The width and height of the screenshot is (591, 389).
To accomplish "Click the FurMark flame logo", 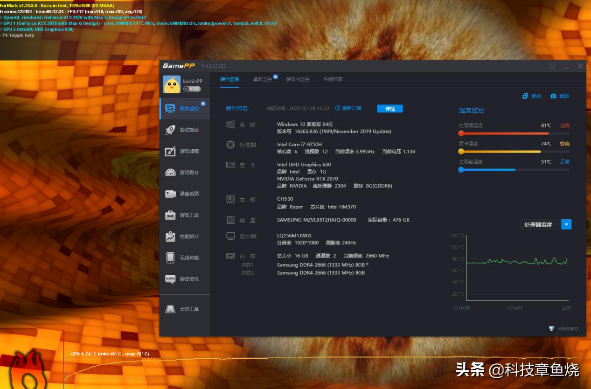I will [29, 371].
